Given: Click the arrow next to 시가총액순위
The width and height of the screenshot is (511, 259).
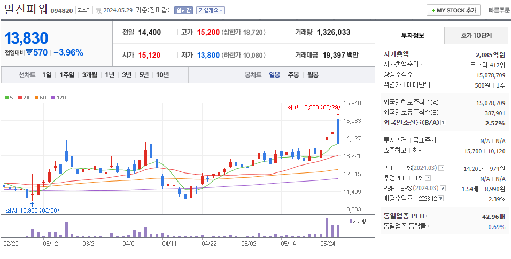Looking at the screenshot, I should point(422,65).
